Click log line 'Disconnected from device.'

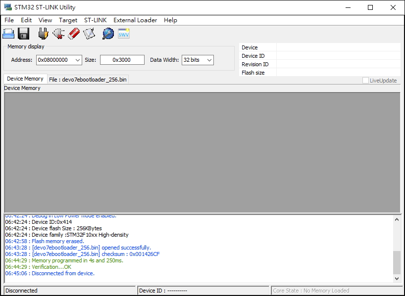[50, 274]
